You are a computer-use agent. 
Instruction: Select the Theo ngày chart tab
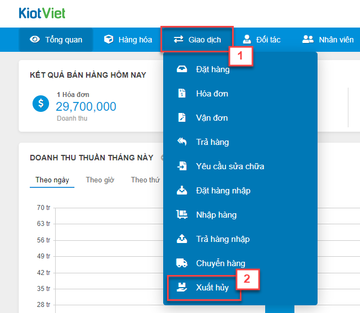click(52, 180)
